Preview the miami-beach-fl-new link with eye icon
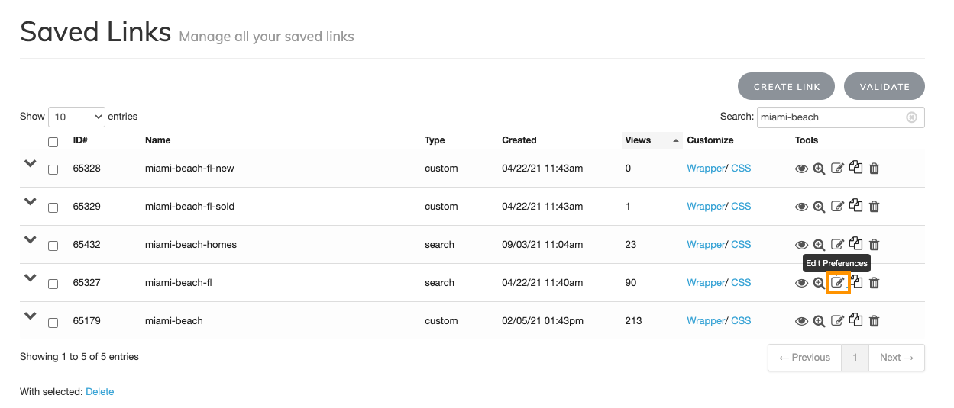 801,169
